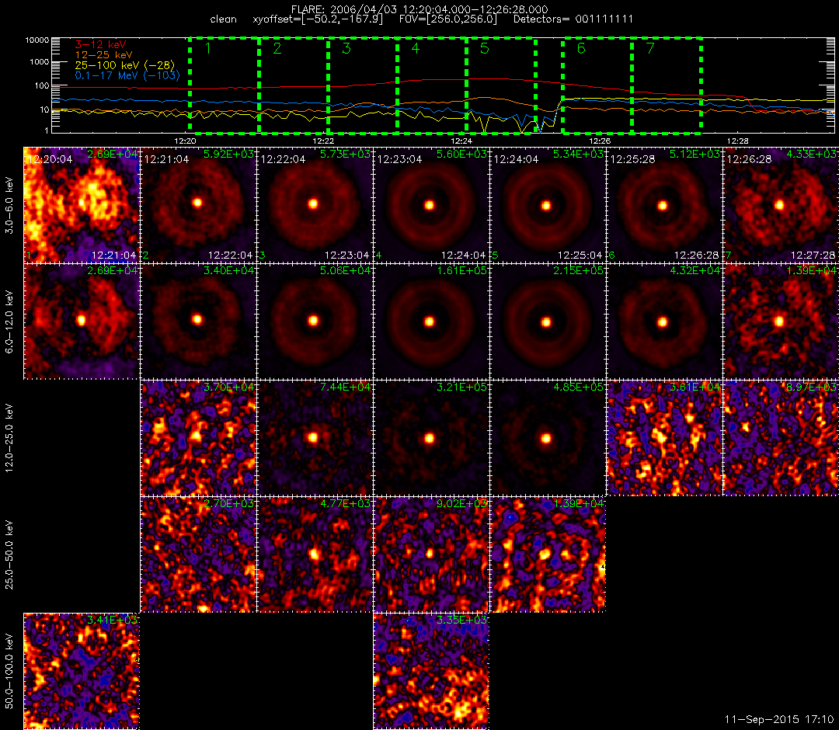Click the 'clean' algorithm label in header

click(x=223, y=19)
